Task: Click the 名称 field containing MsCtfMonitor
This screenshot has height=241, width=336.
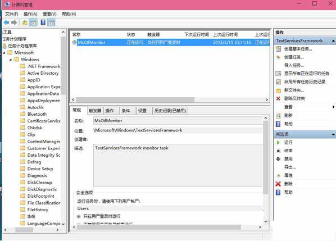Action: pyautogui.click(x=178, y=121)
